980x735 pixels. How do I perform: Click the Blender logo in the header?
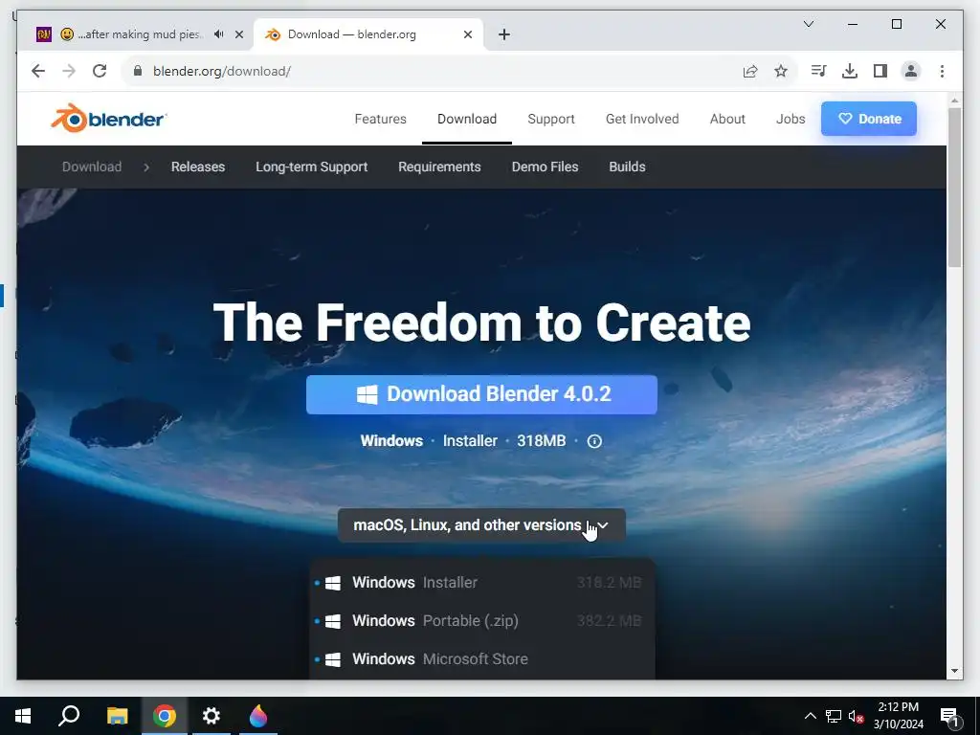[109, 118]
